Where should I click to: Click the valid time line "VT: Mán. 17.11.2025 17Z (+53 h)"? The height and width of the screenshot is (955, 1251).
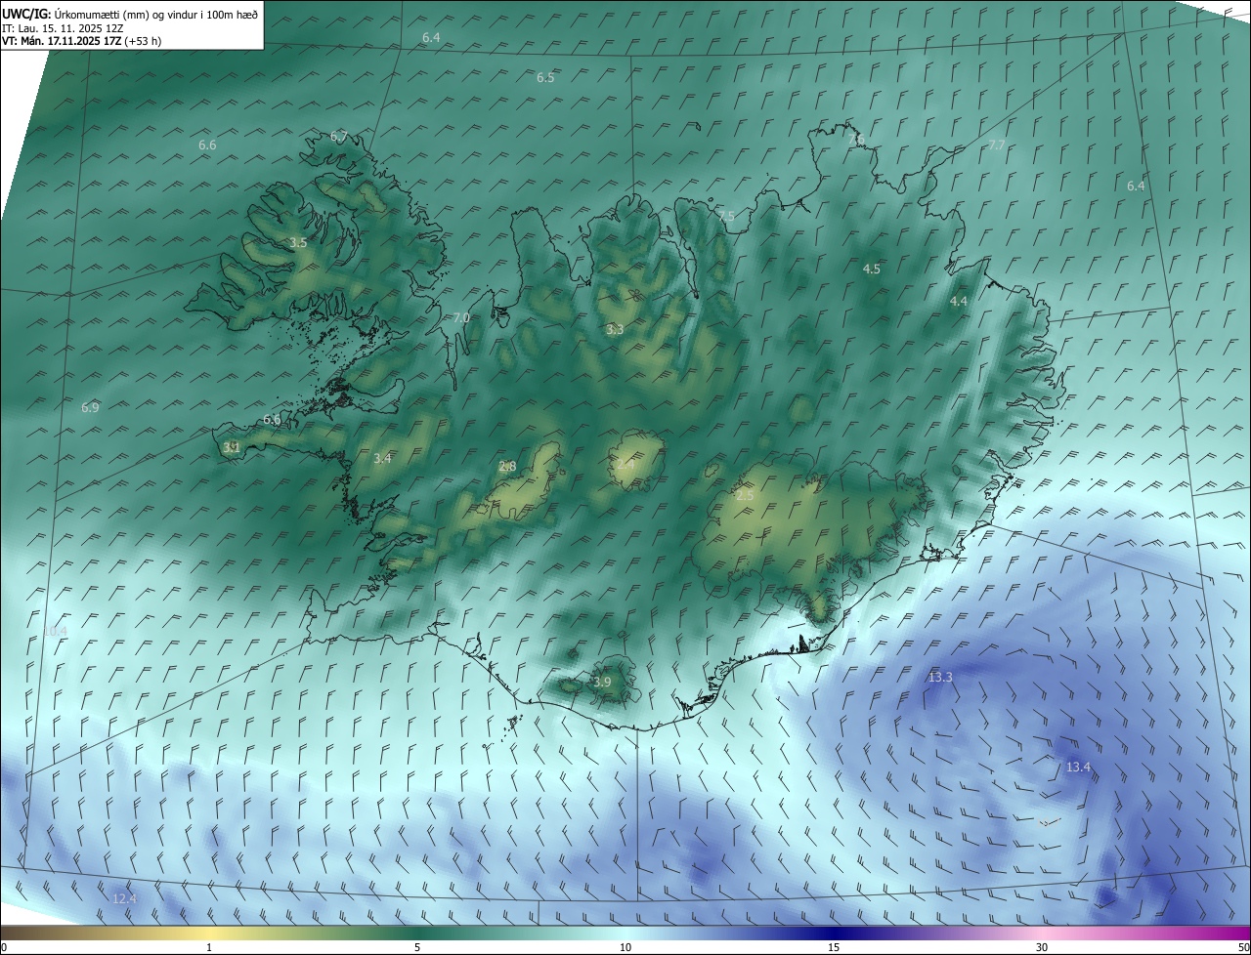point(81,41)
